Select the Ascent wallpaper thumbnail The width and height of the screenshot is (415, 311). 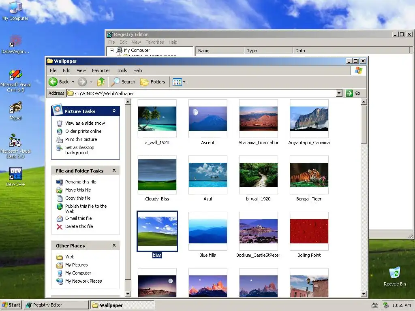(x=208, y=119)
